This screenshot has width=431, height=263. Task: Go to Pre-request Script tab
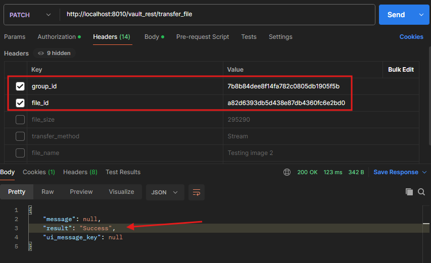[x=203, y=37]
